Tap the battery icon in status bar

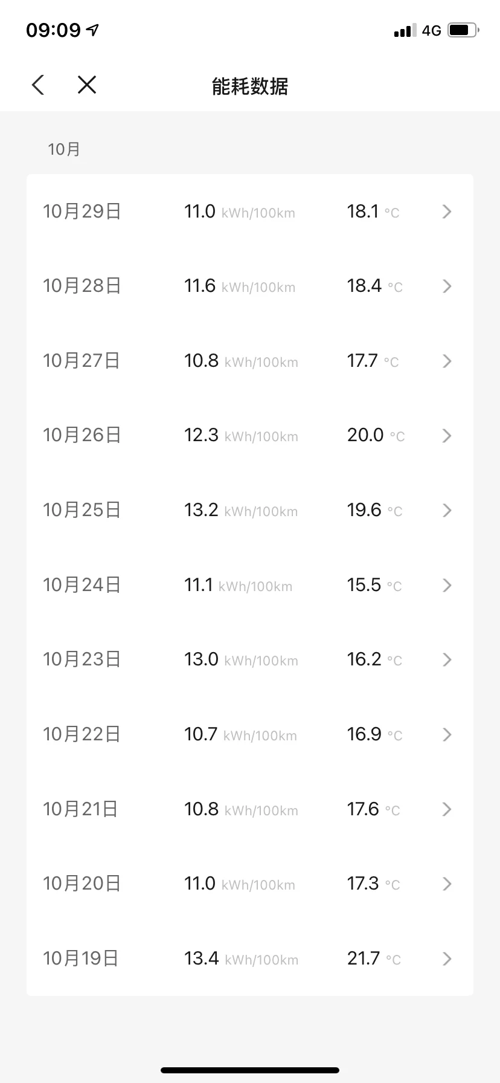click(463, 30)
